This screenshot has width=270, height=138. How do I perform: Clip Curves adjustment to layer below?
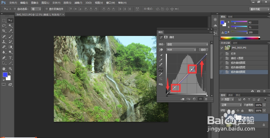click(183, 99)
